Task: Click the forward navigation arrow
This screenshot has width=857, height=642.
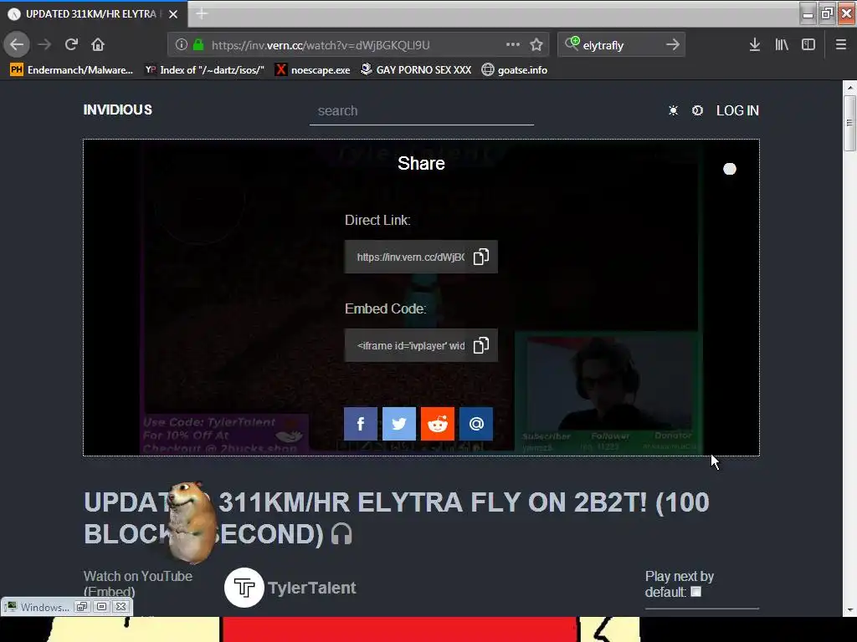Action: [44, 44]
